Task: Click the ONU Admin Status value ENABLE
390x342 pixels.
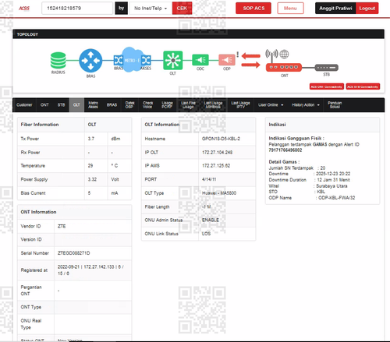Action: tap(211, 220)
